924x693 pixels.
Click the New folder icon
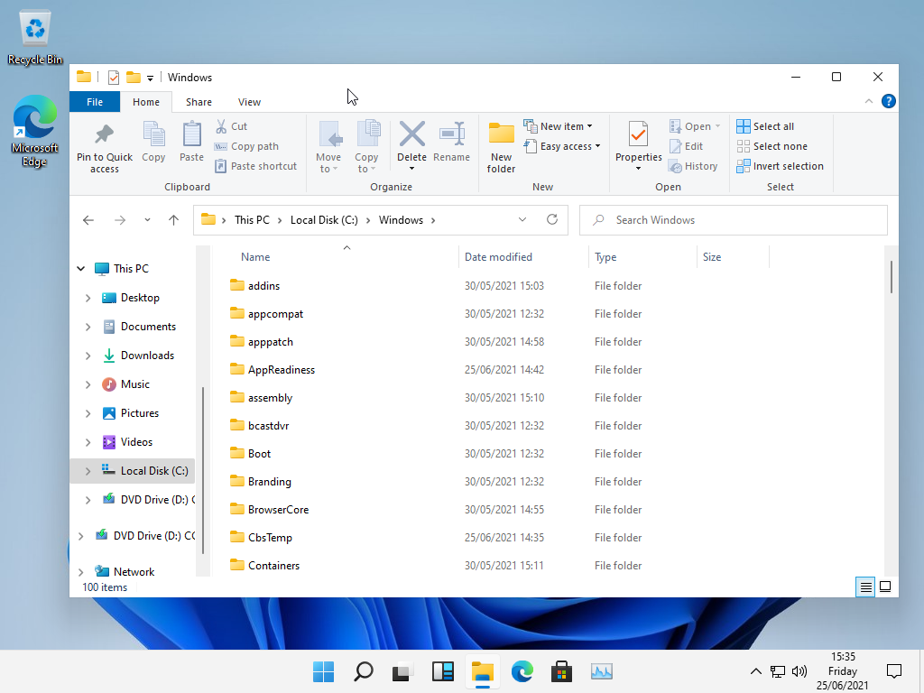click(x=501, y=135)
